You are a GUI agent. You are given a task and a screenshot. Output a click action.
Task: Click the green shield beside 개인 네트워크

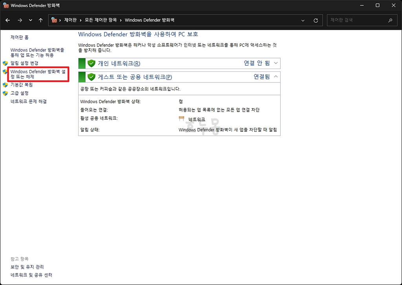(x=91, y=63)
